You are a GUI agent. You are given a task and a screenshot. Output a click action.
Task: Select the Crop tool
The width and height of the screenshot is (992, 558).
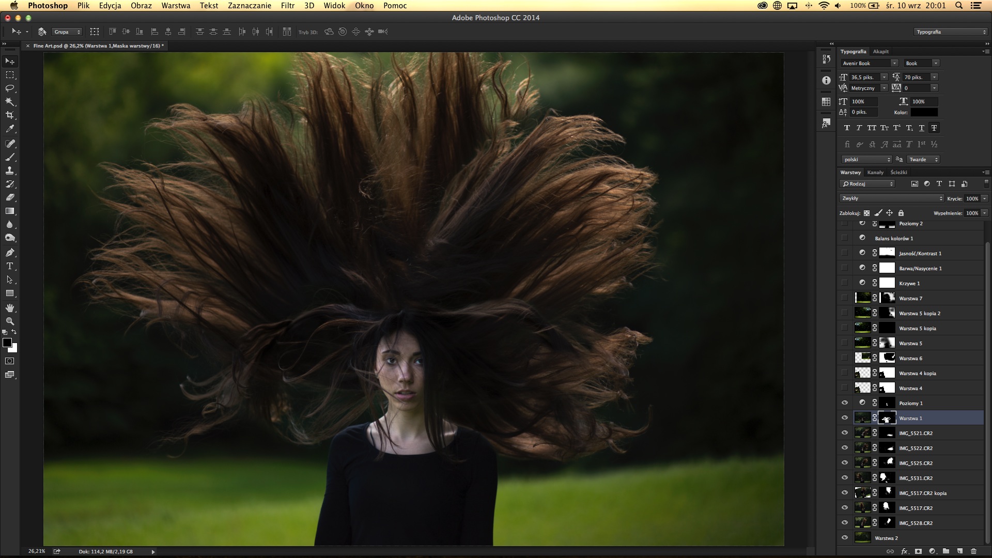(x=9, y=116)
